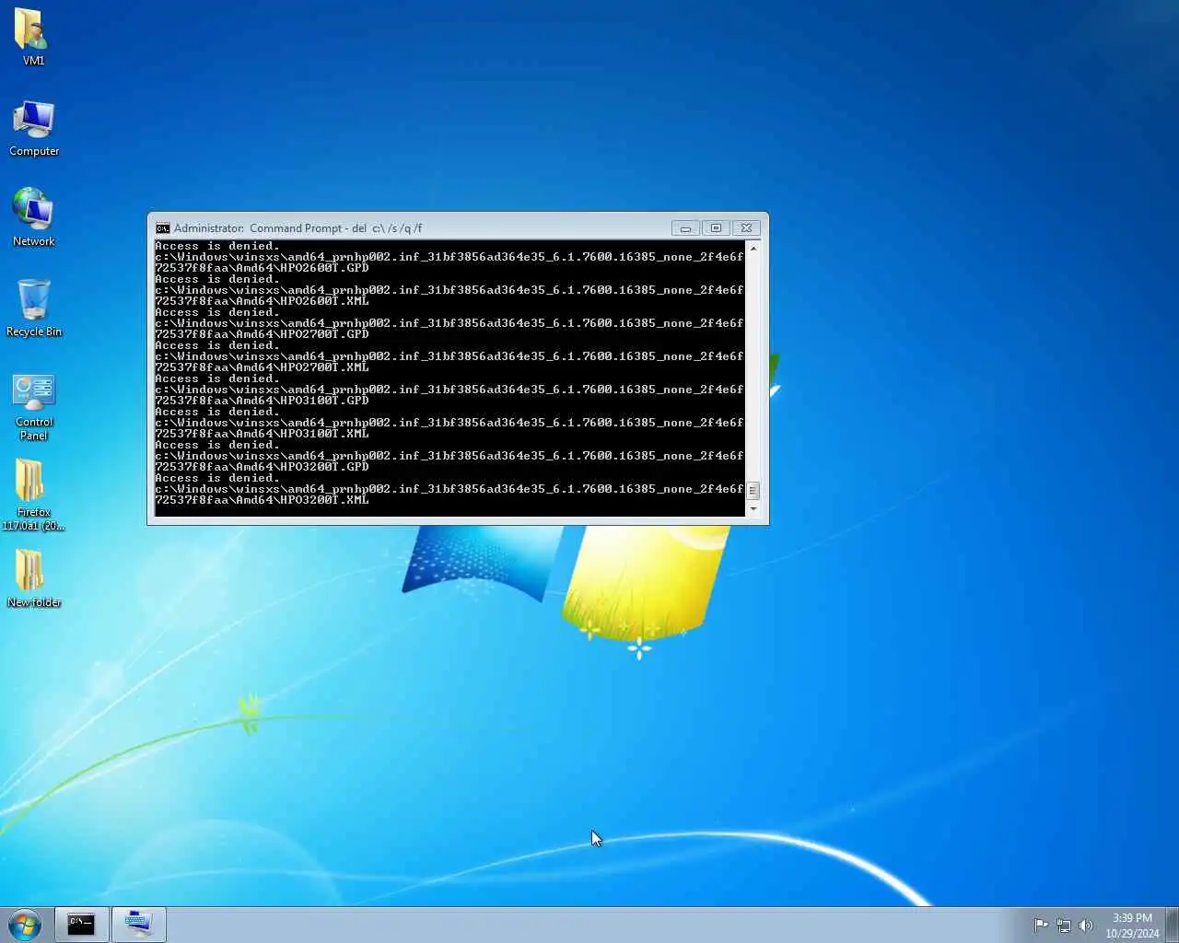Click the taskbar clock showing 3:39 PM
The image size is (1179, 943).
coord(1132,926)
